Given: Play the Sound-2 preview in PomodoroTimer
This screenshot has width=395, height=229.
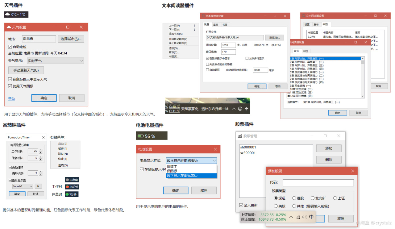Looking at the screenshot, I should (38, 186).
